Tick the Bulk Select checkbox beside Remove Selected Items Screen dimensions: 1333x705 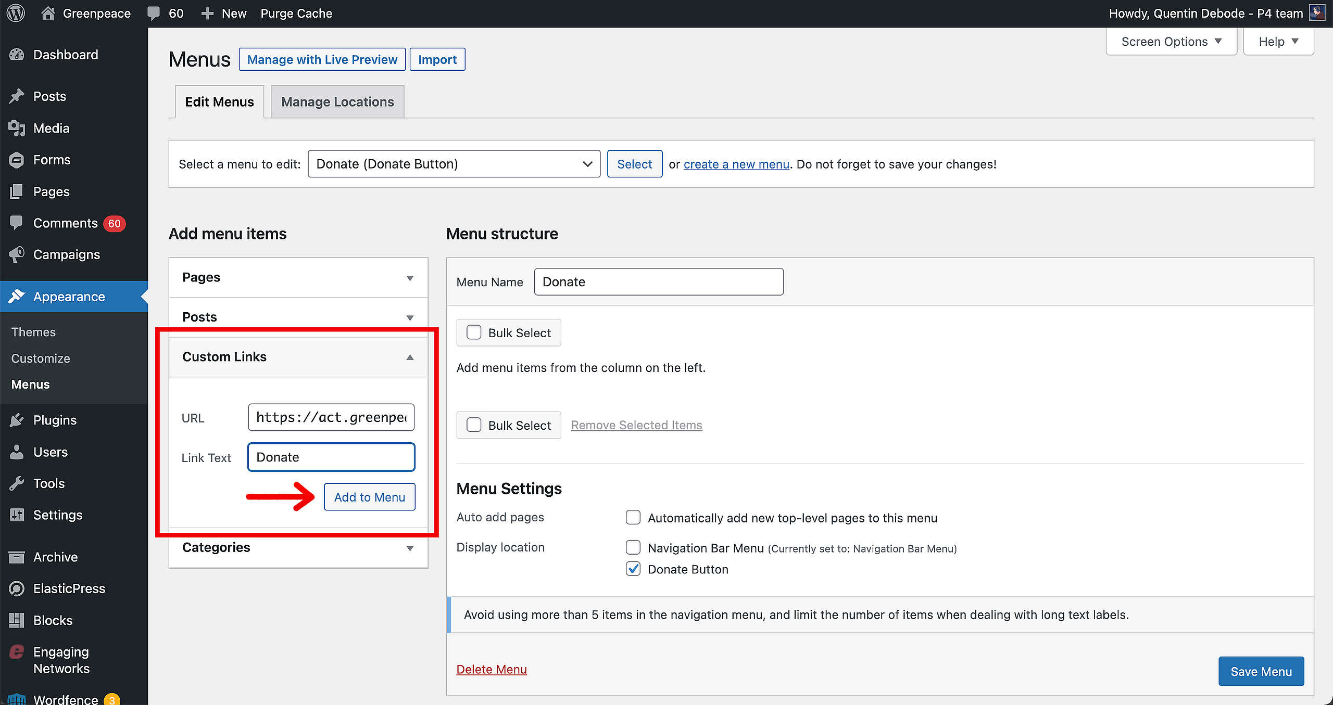coord(474,425)
